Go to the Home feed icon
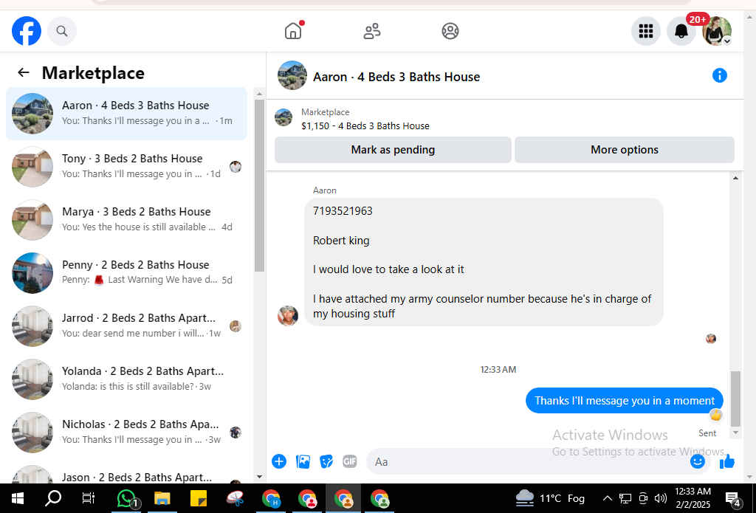This screenshot has height=513, width=756. pos(293,31)
